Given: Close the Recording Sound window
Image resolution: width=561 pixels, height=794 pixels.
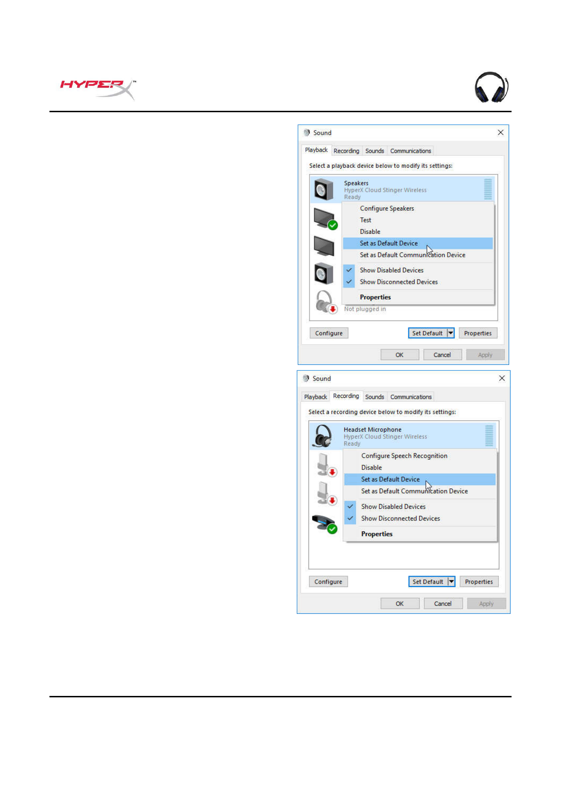Looking at the screenshot, I should click(502, 378).
